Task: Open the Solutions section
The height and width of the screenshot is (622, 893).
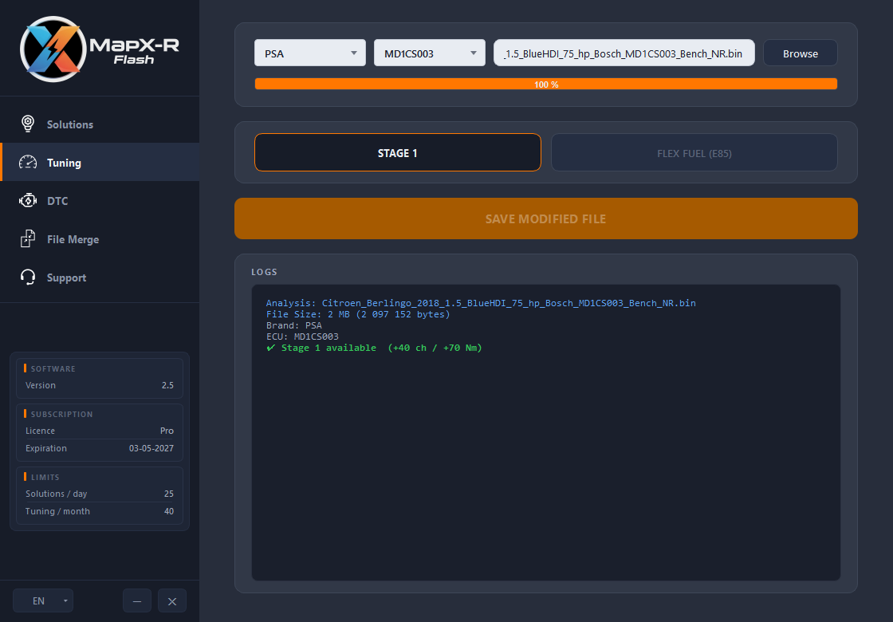Action: pyautogui.click(x=100, y=124)
